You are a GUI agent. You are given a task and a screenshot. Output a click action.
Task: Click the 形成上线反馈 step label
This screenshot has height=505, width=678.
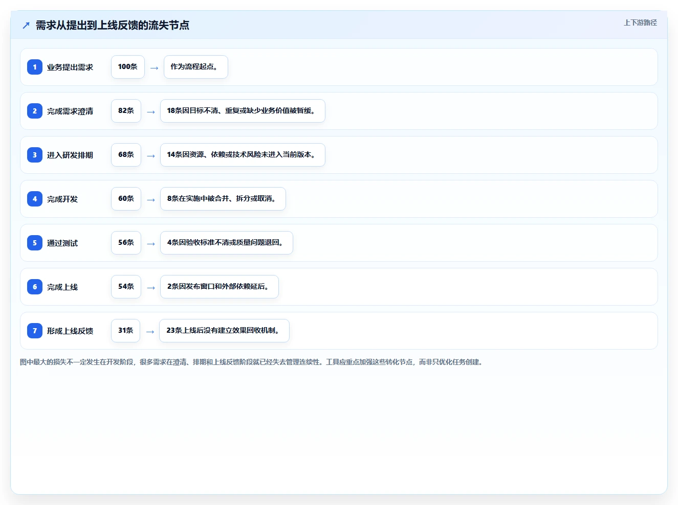[70, 331]
